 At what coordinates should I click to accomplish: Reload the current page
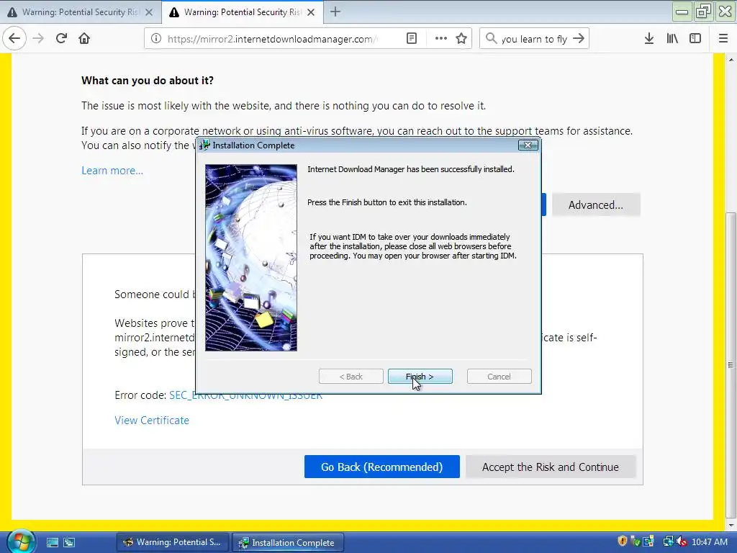click(x=61, y=38)
